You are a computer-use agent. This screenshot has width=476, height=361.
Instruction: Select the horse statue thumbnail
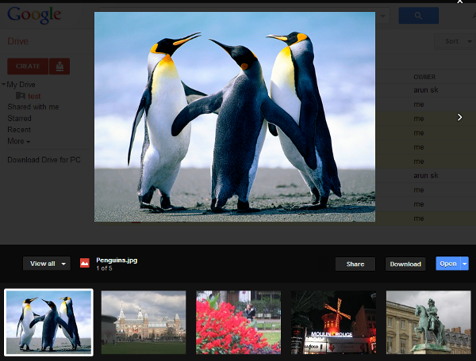point(428,322)
